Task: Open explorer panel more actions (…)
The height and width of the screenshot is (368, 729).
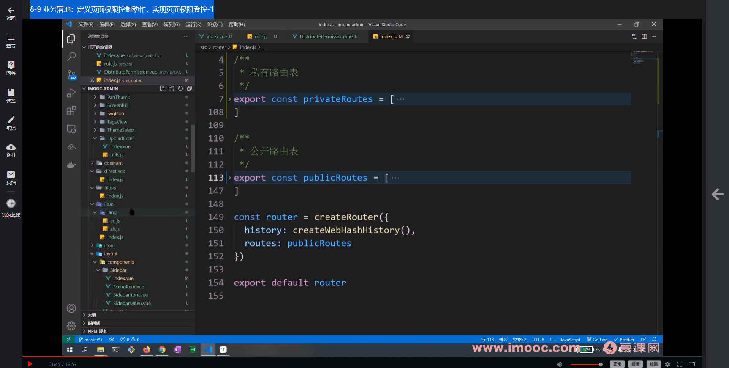Action: click(x=186, y=36)
